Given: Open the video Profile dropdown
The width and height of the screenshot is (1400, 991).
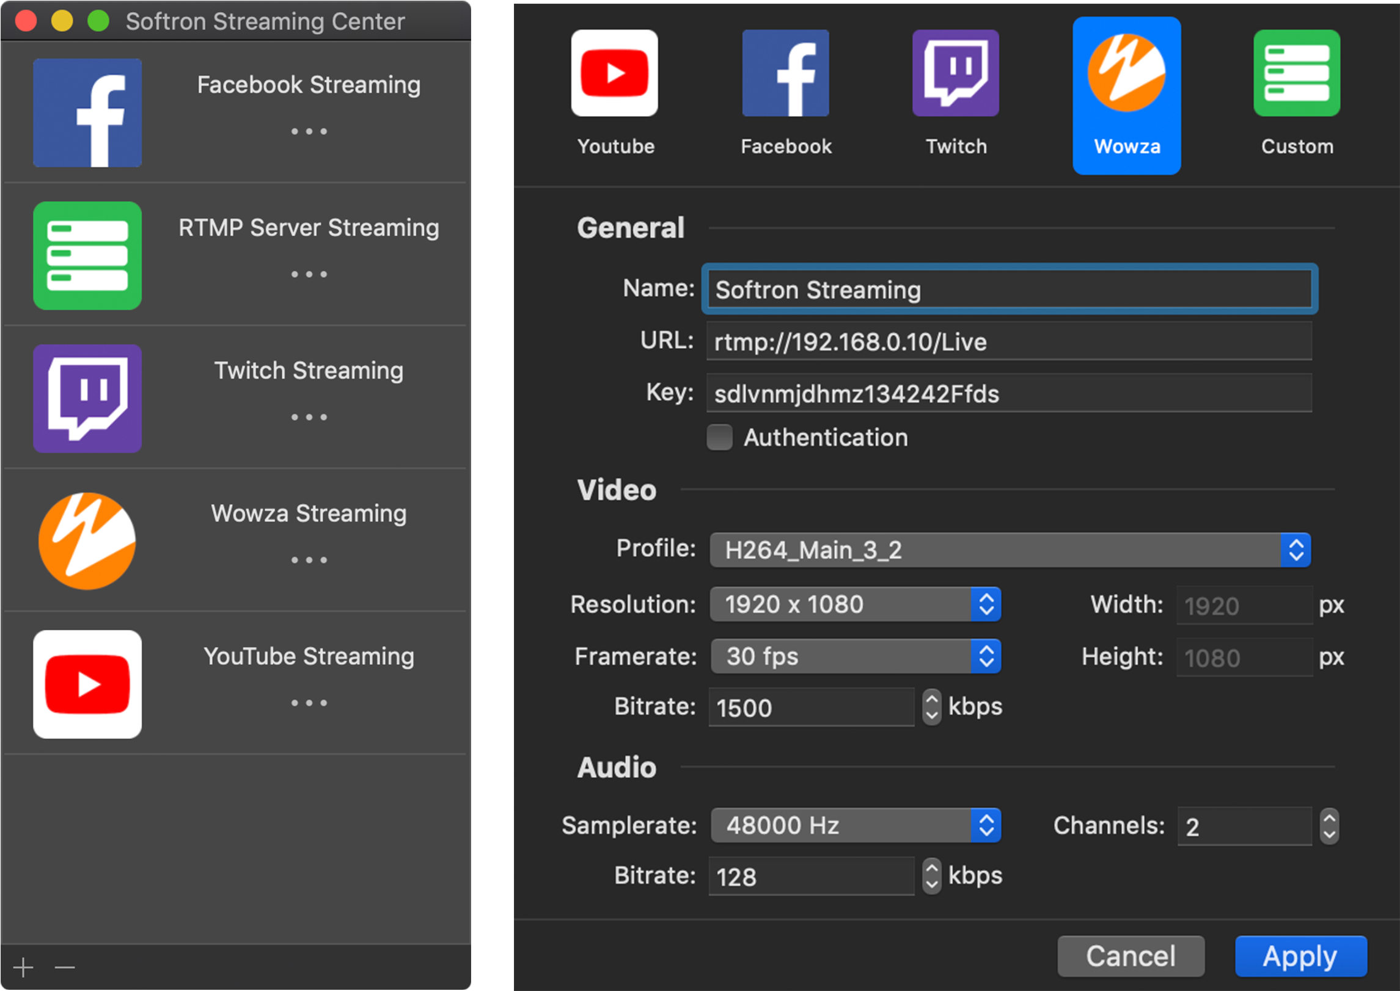Looking at the screenshot, I should click(1010, 550).
